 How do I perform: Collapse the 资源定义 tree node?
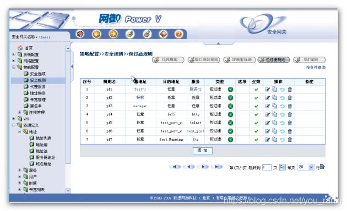tap(14, 125)
